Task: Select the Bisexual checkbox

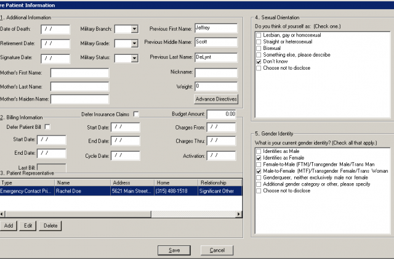Action: tap(259, 49)
